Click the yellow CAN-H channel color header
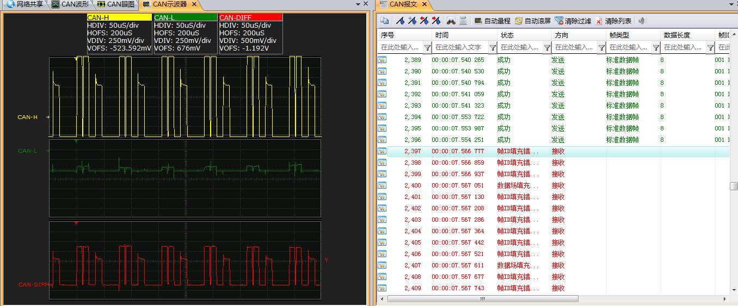 point(119,17)
